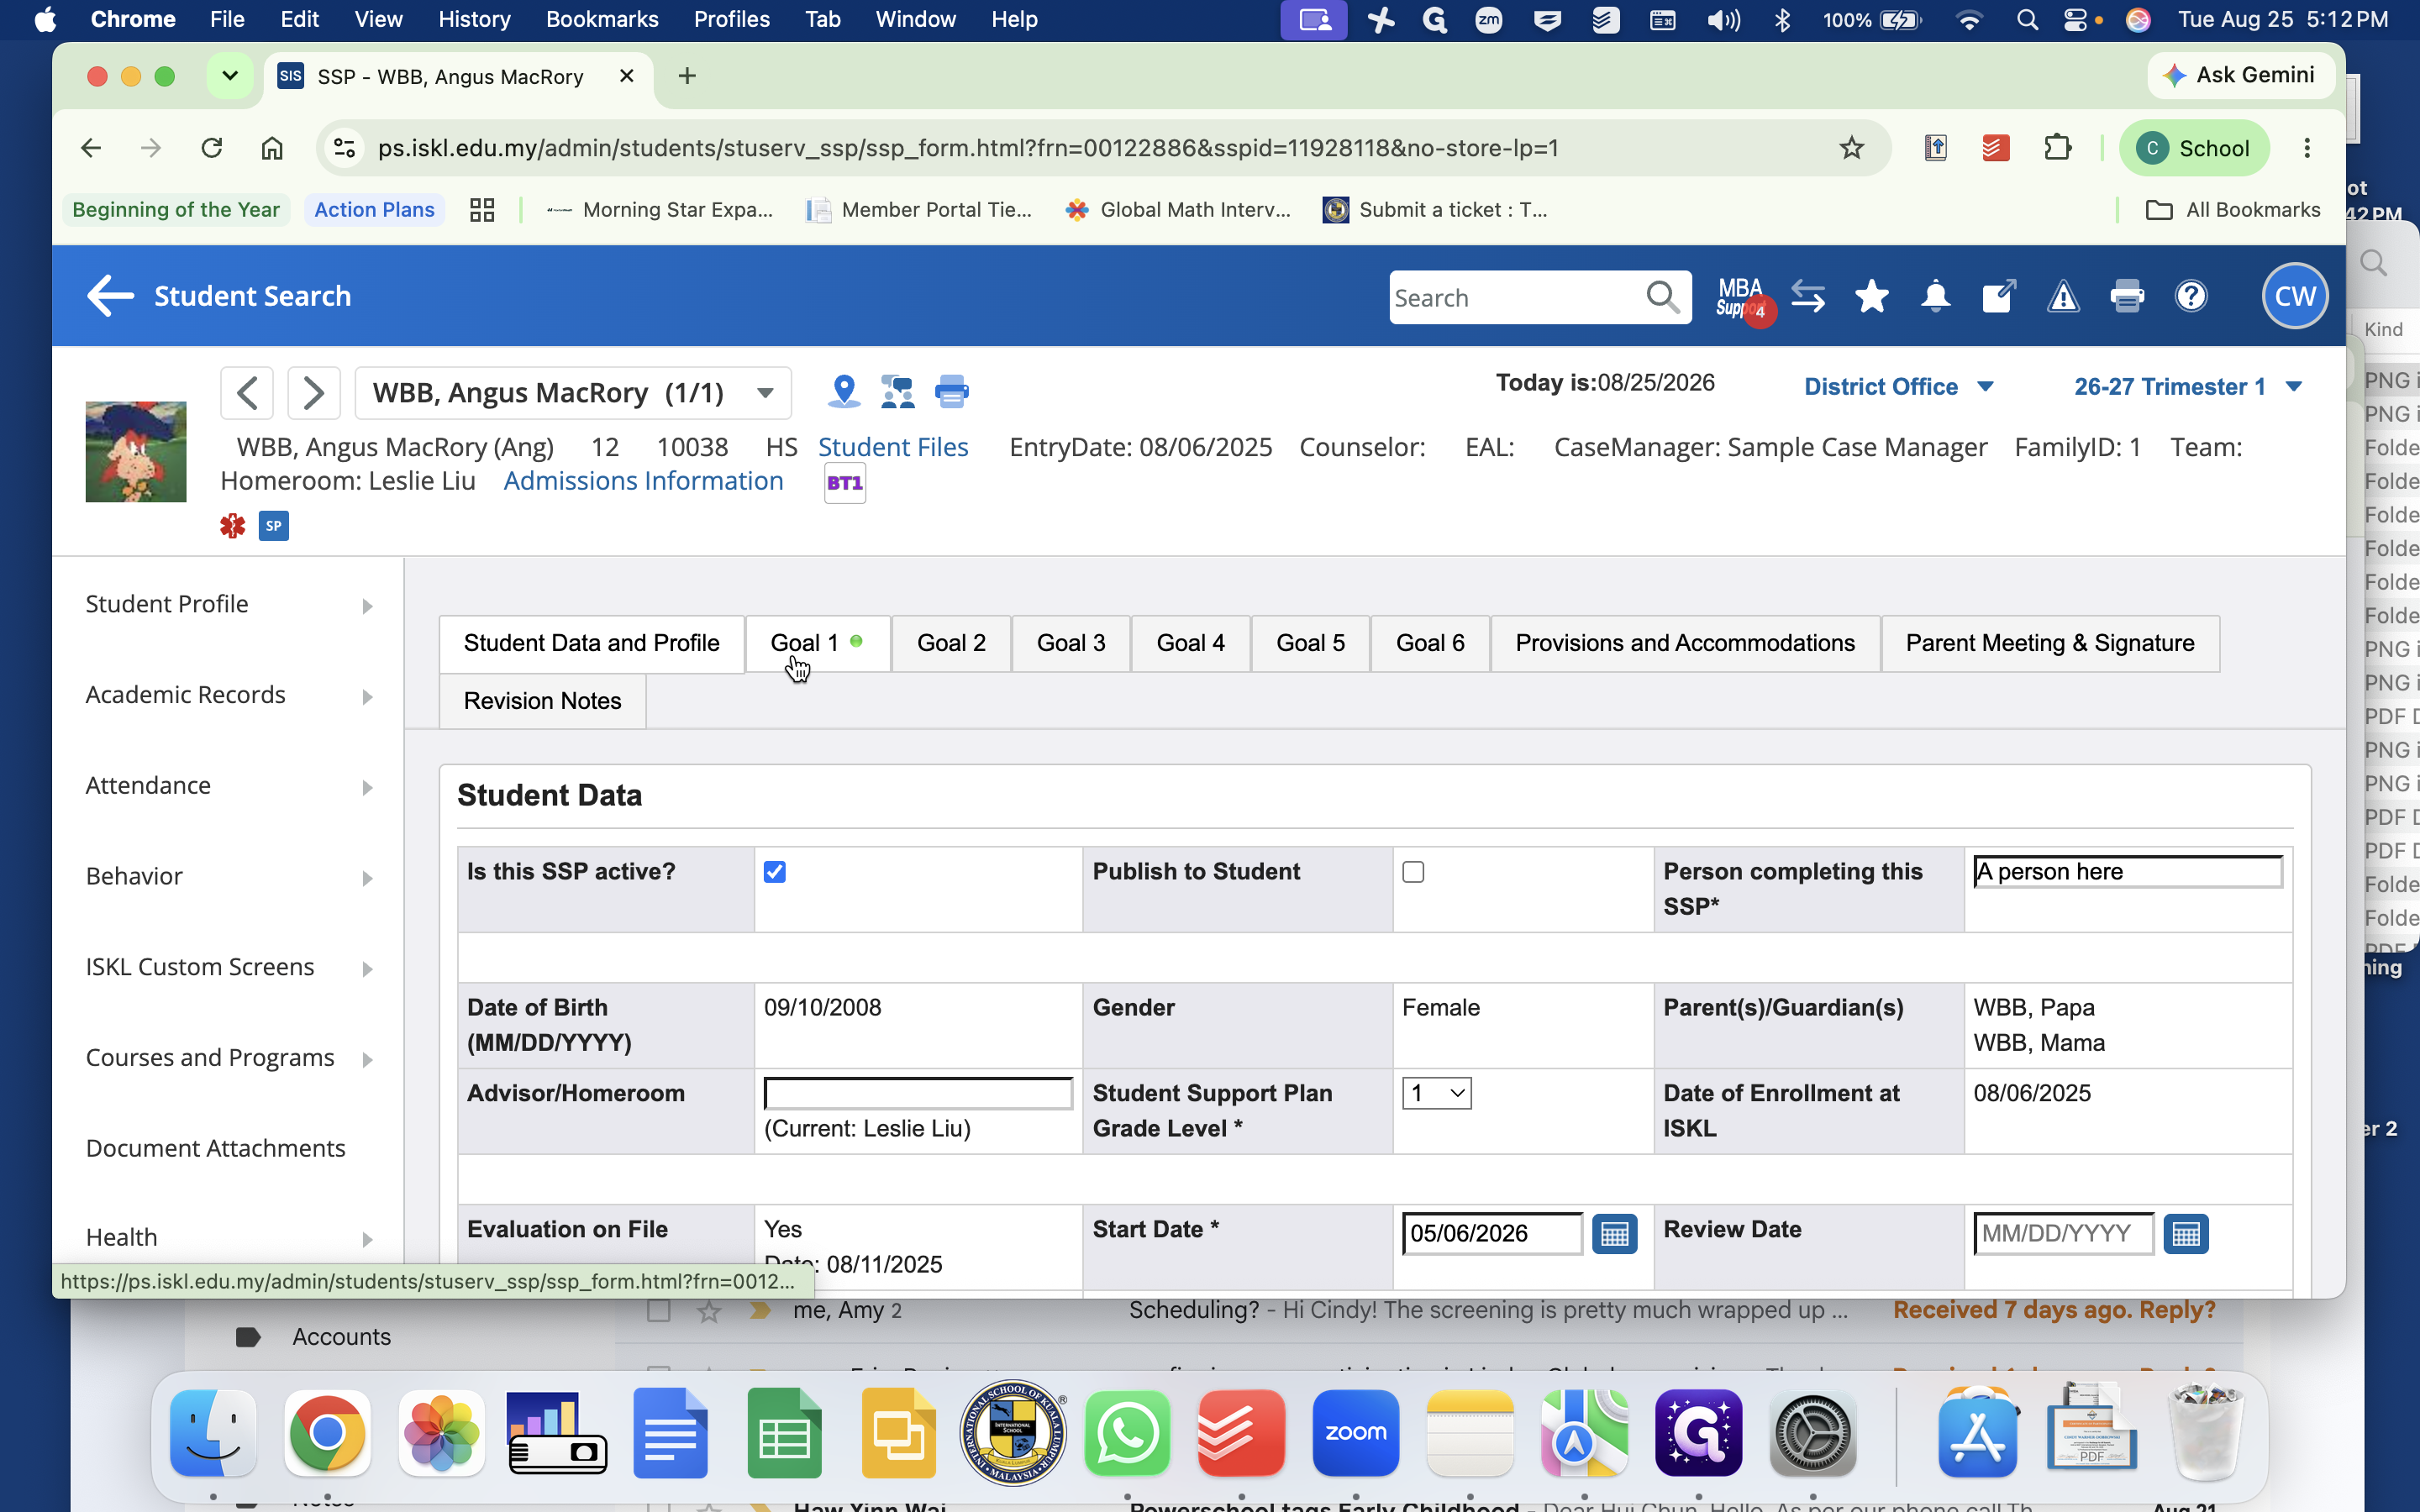This screenshot has height=1512, width=2420.
Task: Click the student group icon beside map pin
Action: click(897, 391)
